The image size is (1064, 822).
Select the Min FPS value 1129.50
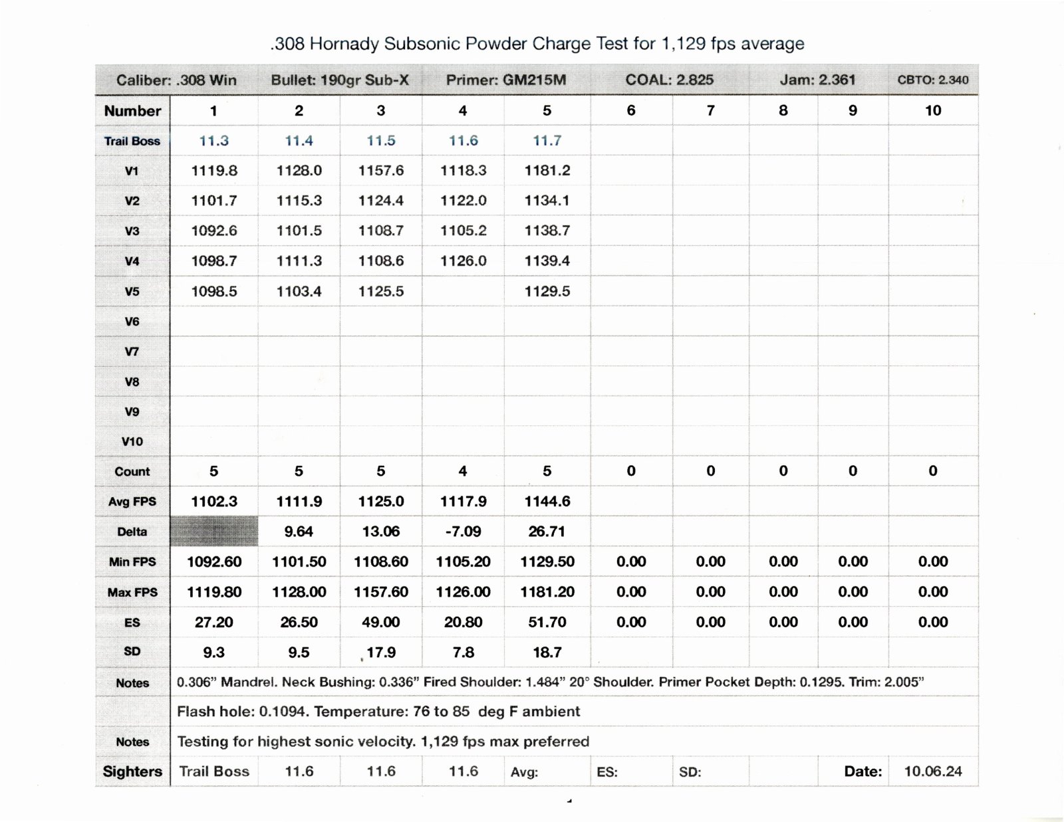pyautogui.click(x=547, y=562)
